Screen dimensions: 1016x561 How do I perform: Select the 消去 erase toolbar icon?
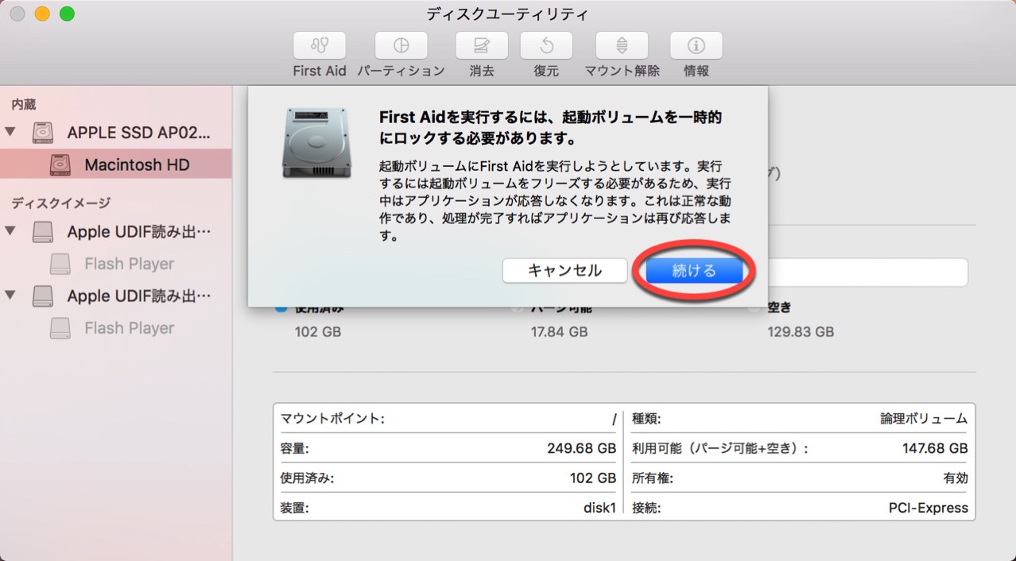pos(482,45)
